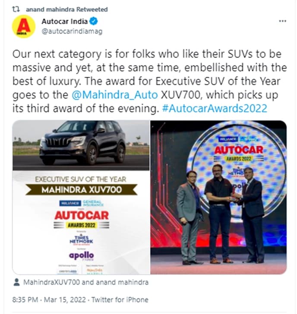Click the Twitter for iPhone source link
This screenshot has width=297, height=314.
(120, 300)
